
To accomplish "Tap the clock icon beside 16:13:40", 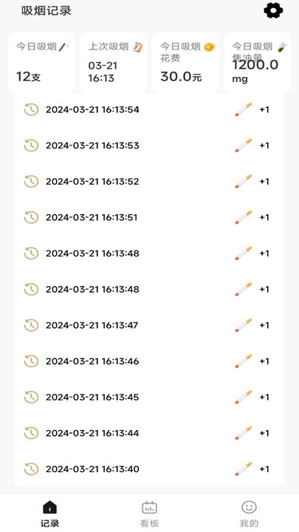I will pyautogui.click(x=31, y=469).
